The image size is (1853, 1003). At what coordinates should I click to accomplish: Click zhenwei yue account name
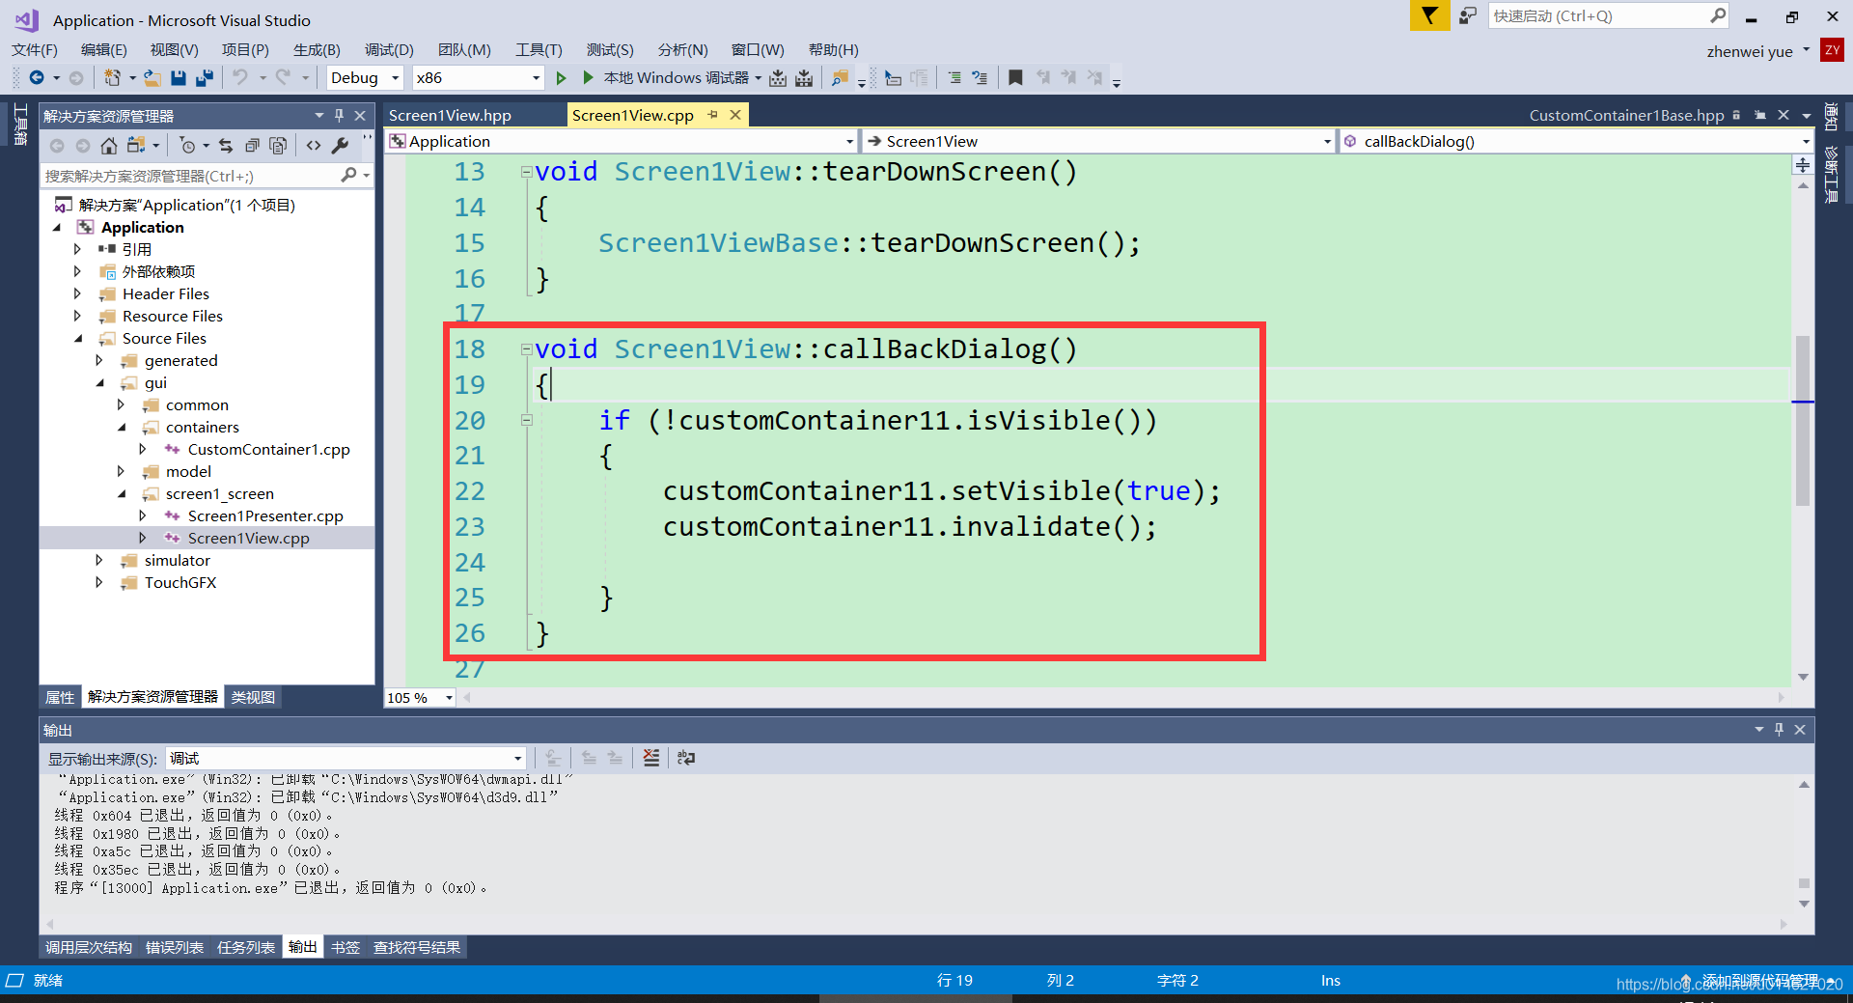[1750, 51]
